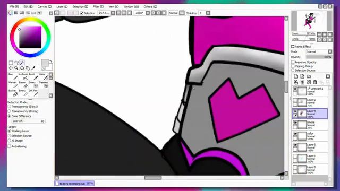
Task: Toggle the Selection visibility checkbox
Action: point(81,13)
